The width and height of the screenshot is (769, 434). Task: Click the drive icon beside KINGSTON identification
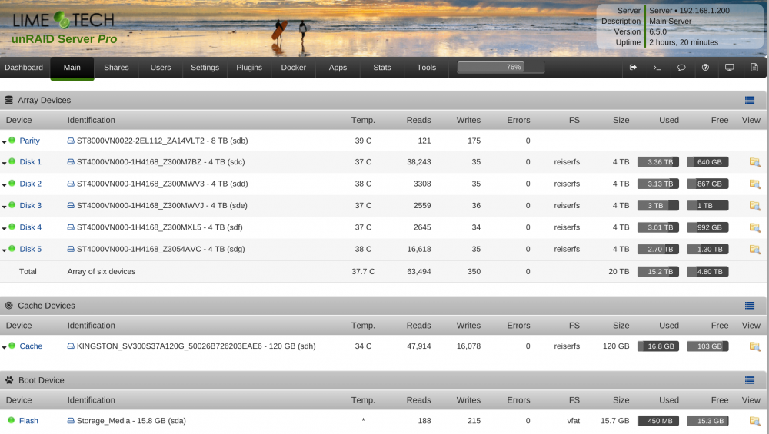pyautogui.click(x=71, y=346)
